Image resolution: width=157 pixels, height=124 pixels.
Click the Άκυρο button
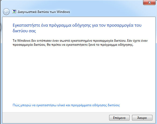(x=142, y=118)
